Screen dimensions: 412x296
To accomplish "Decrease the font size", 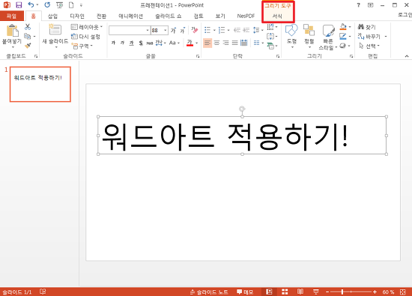I will coord(183,31).
